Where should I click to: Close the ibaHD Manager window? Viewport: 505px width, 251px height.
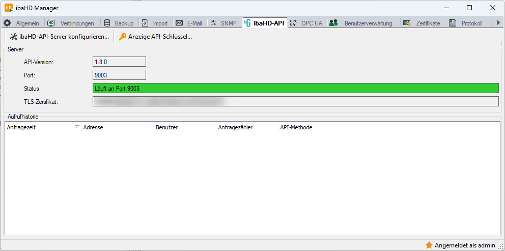tap(492, 8)
